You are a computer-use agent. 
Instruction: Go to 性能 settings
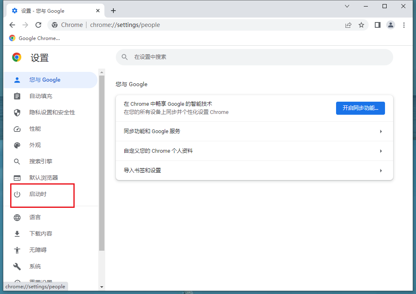(x=51, y=129)
